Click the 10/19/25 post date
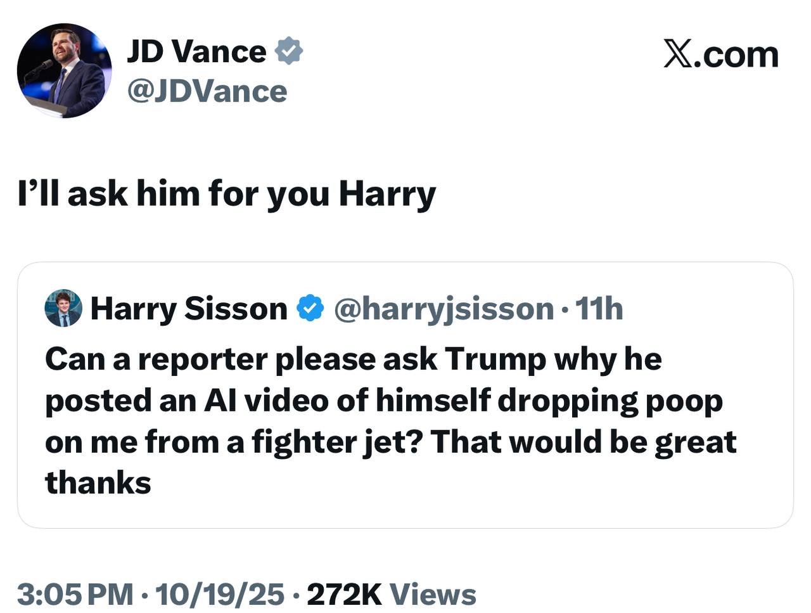811x613 pixels. coord(219,594)
